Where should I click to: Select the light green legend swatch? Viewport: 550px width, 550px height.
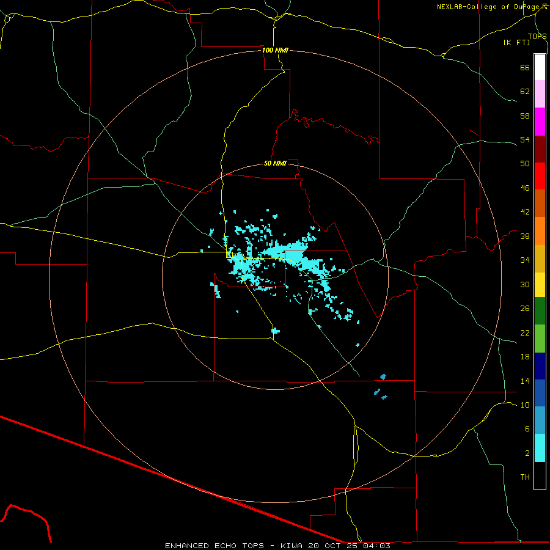pyautogui.click(x=540, y=339)
